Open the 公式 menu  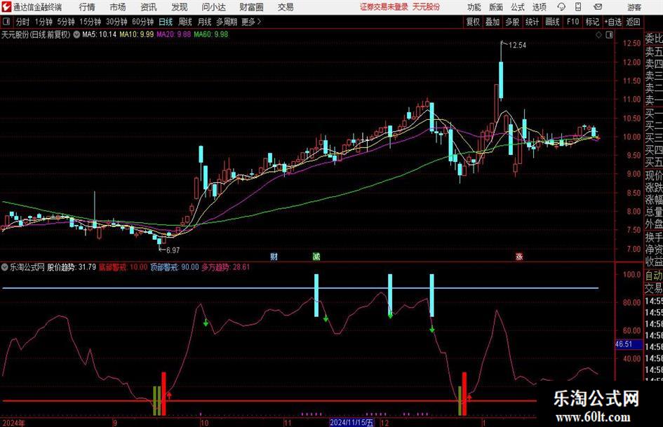[518, 7]
